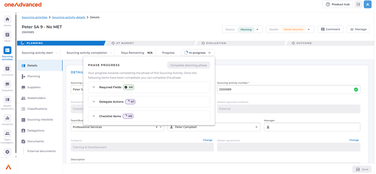Screen dimensions: 376x174
Task: Click the Manager input field
Action: pyautogui.click(x=312, y=127)
